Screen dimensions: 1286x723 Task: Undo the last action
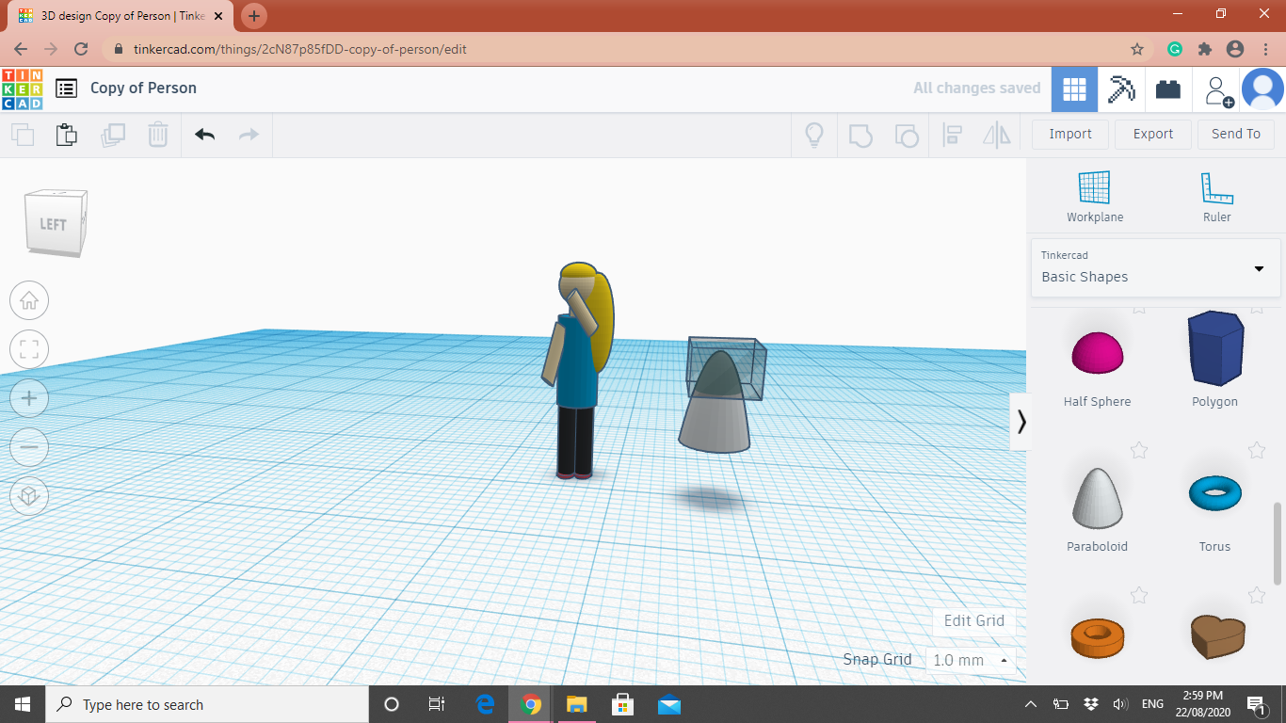(x=204, y=135)
